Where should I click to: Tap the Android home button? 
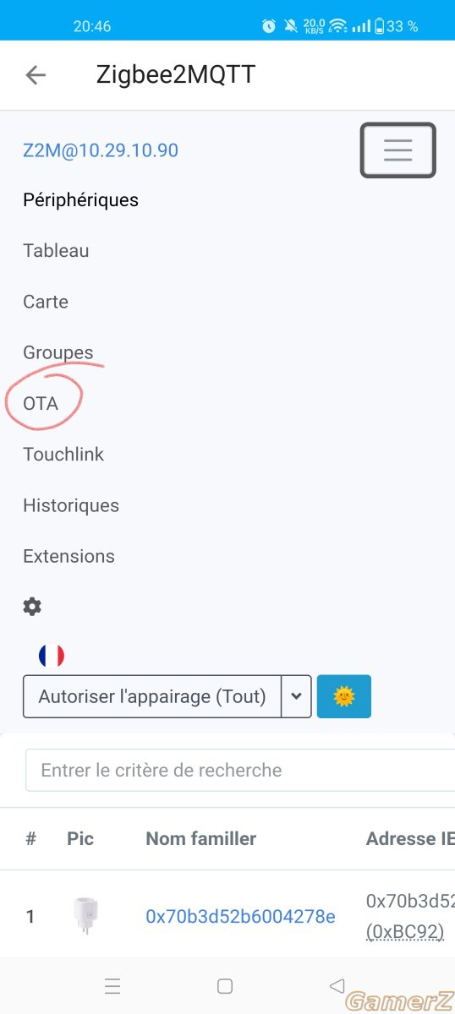225,985
